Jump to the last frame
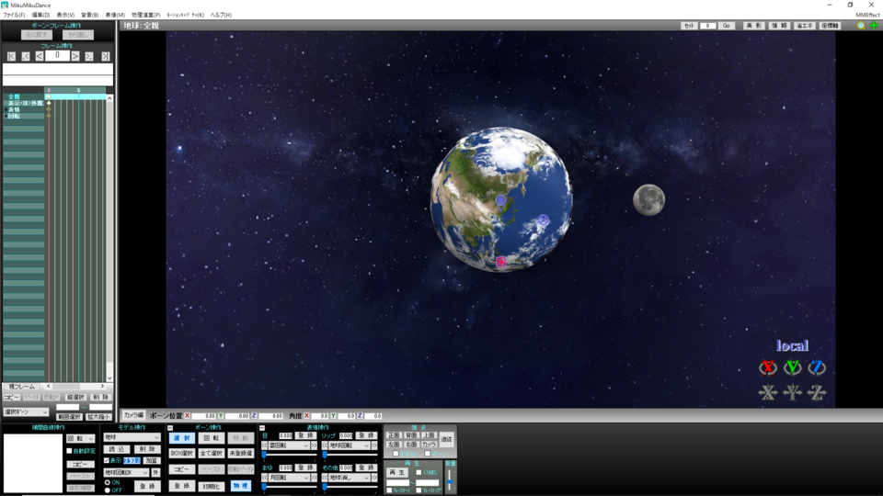Viewport: 883px width, 496px height. coord(105,56)
